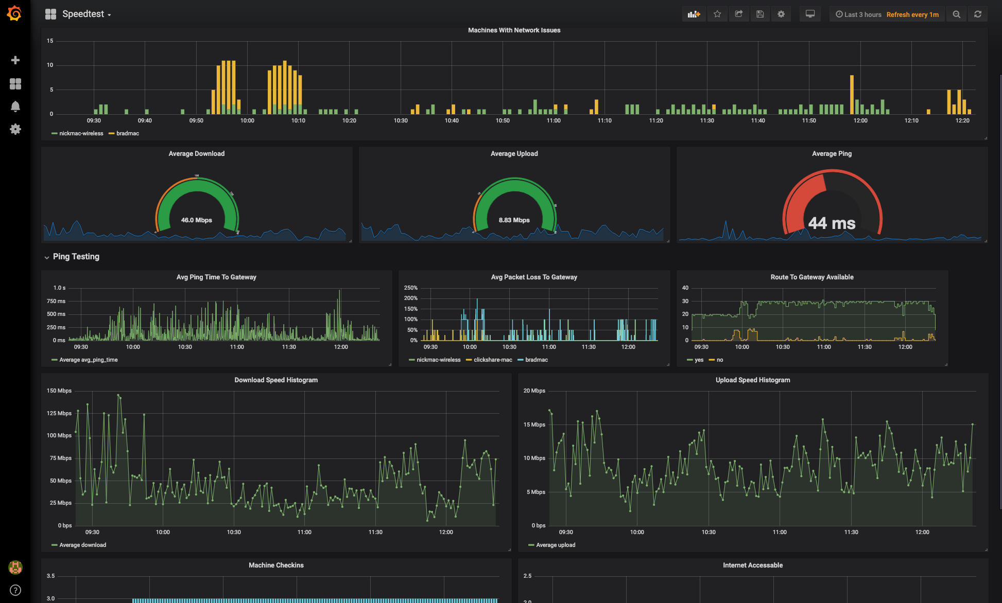Open the Speedtest dashboard dropdown
The height and width of the screenshot is (603, 1002).
[x=85, y=14]
